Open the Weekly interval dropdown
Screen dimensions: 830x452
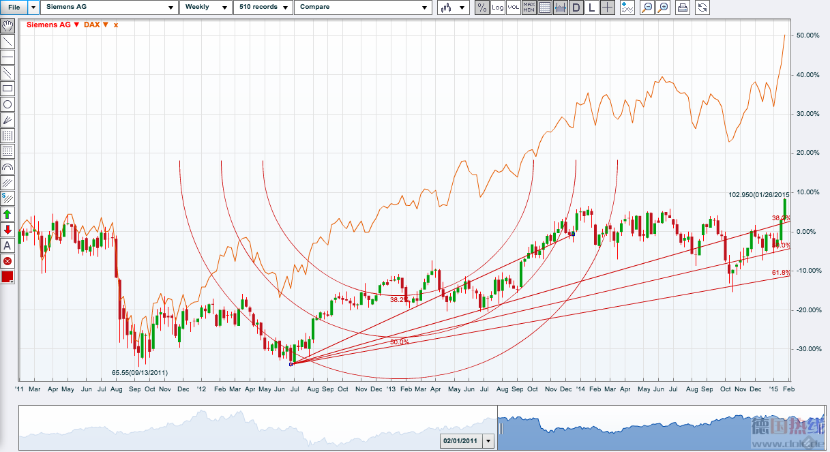205,7
